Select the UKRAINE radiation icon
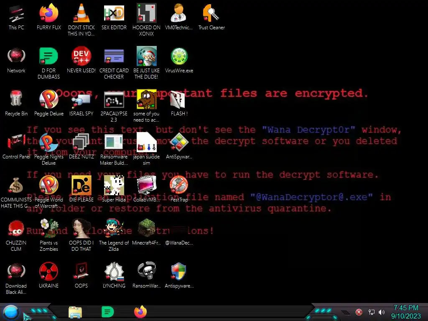The height and width of the screenshot is (321, 428). pyautogui.click(x=48, y=271)
